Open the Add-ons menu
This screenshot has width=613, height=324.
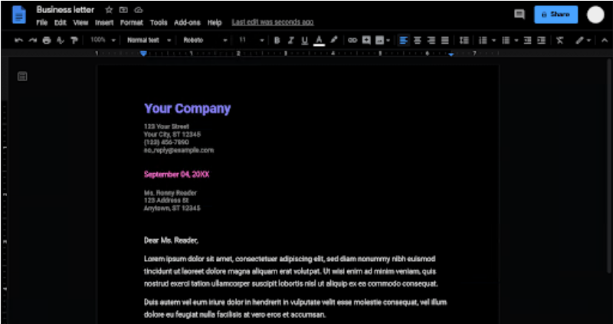point(185,23)
